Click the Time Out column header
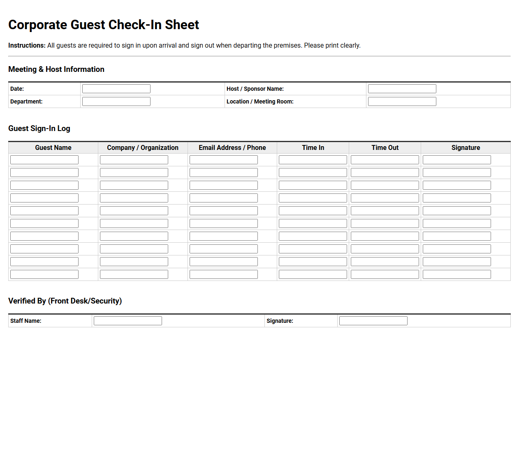The image size is (519, 460). [x=385, y=147]
